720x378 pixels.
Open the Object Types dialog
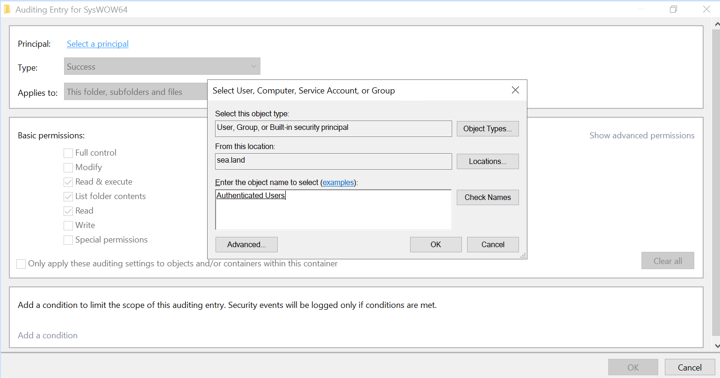pyautogui.click(x=488, y=128)
